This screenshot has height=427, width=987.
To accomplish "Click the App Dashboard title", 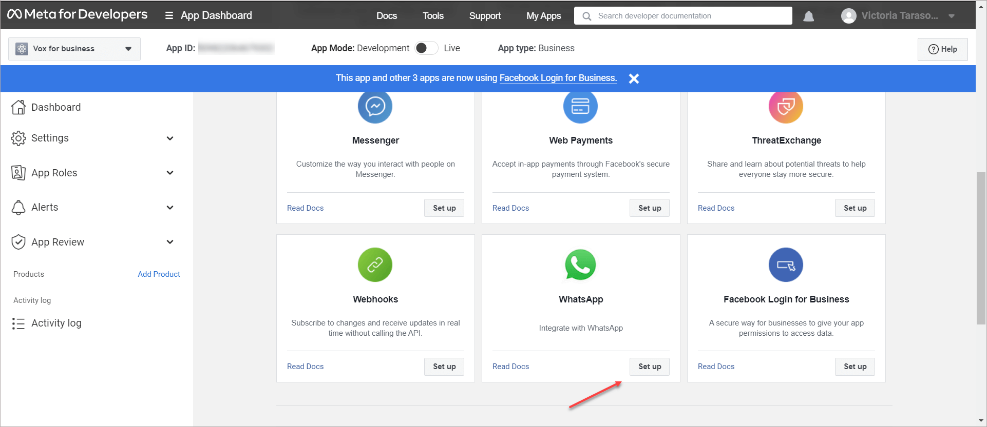I will coord(216,15).
